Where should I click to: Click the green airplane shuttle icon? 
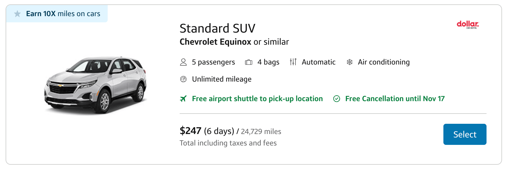[x=183, y=99]
